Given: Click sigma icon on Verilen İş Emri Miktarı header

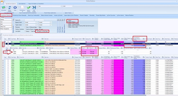Looking at the screenshot, I should tap(150, 48).
